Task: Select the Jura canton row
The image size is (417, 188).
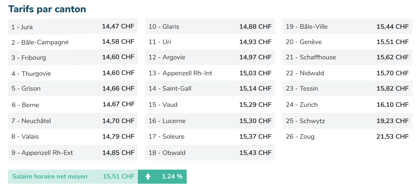Action: tap(73, 26)
